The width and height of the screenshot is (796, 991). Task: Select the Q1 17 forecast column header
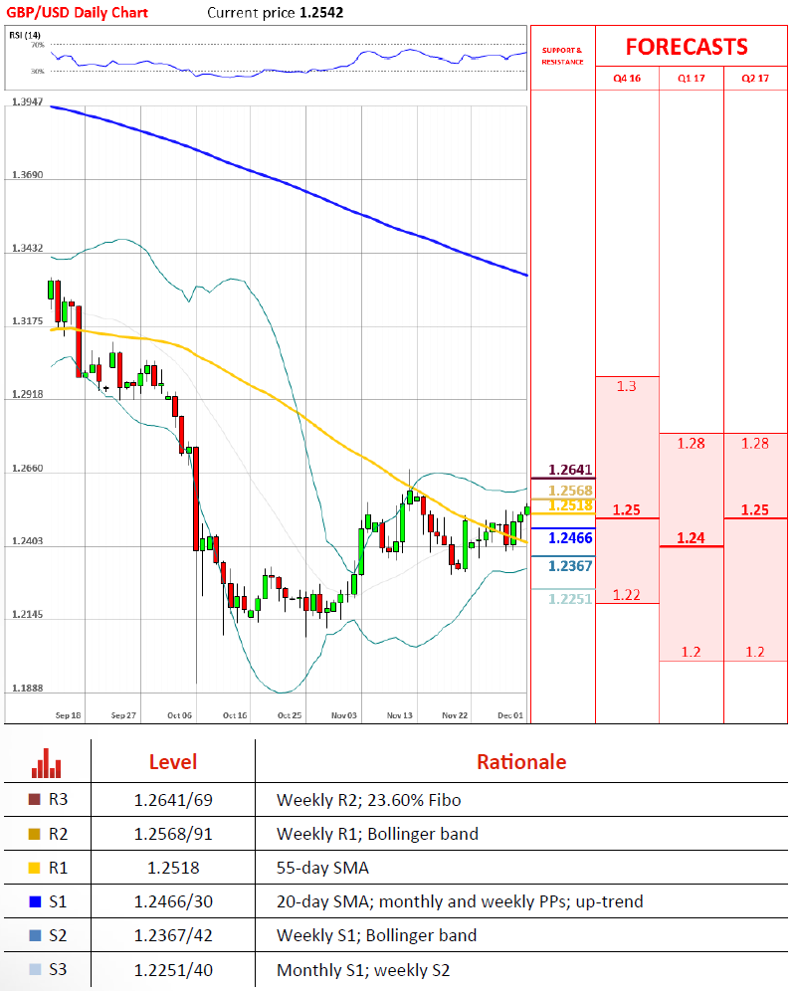pyautogui.click(x=692, y=79)
